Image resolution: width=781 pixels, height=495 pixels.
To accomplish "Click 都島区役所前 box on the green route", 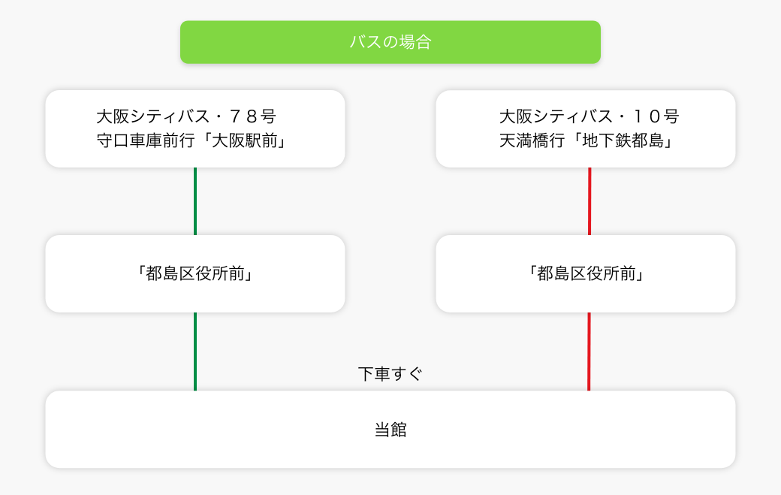I will tap(195, 273).
